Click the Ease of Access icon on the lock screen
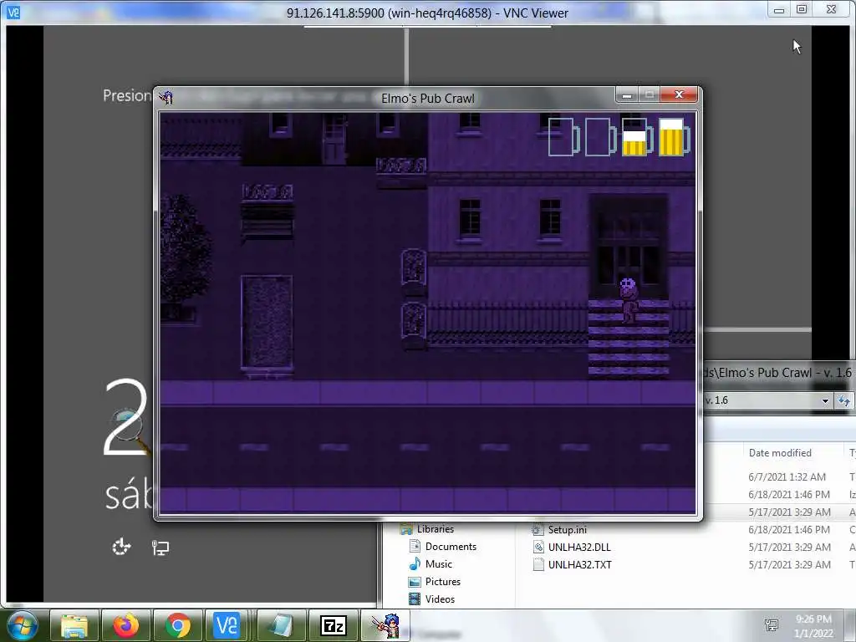This screenshot has width=856, height=642. pos(121,547)
